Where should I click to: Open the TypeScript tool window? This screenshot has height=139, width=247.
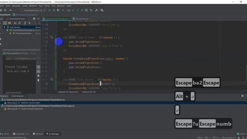(x=21, y=134)
